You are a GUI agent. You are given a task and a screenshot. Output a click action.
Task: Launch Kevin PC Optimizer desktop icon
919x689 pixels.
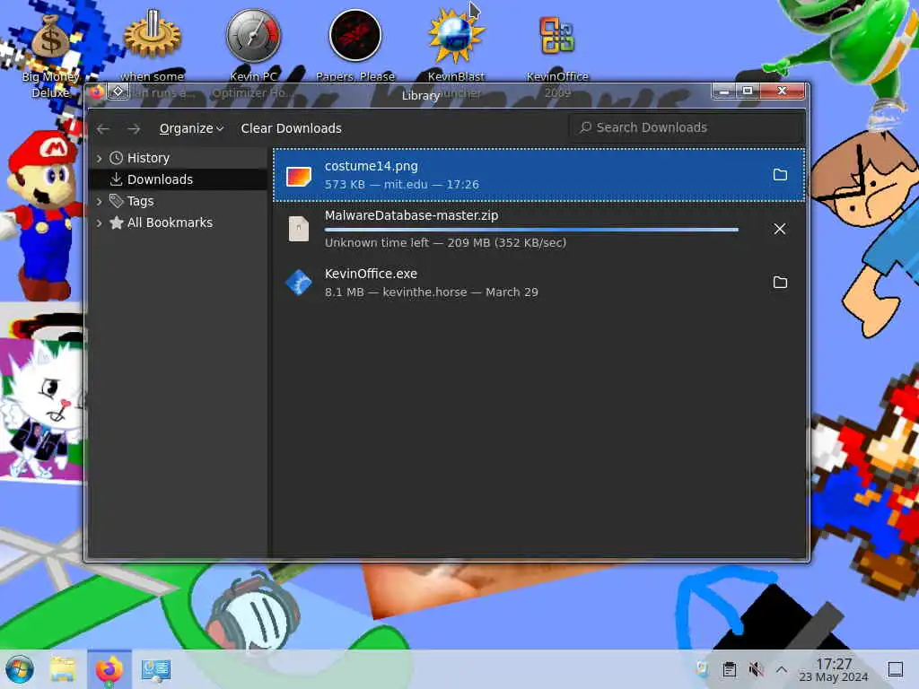pos(253,35)
